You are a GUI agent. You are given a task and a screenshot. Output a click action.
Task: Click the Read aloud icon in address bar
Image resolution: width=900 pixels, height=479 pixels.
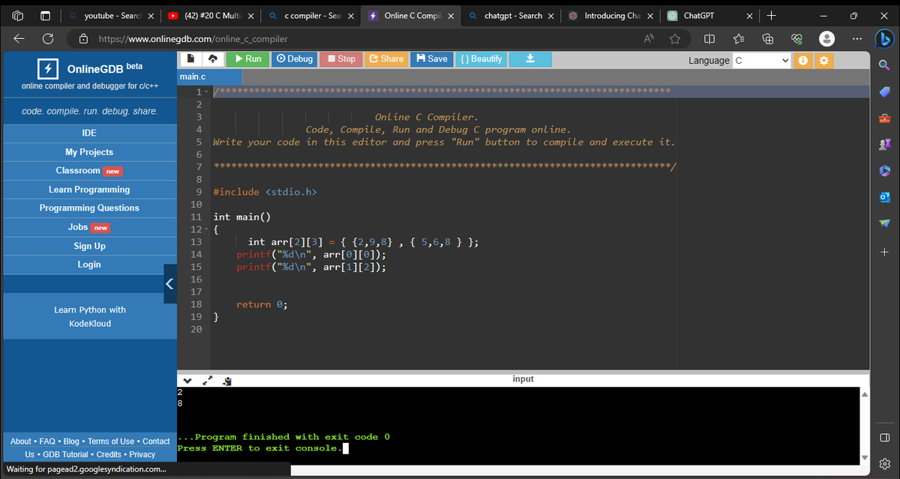pos(649,39)
